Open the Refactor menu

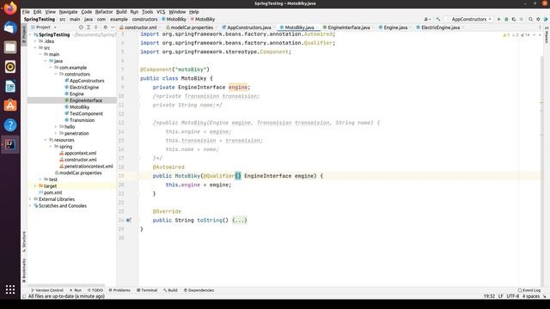coord(104,11)
